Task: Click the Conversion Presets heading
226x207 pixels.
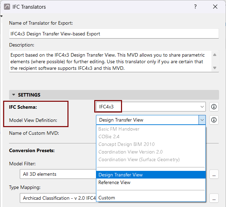Action: click(x=32, y=150)
